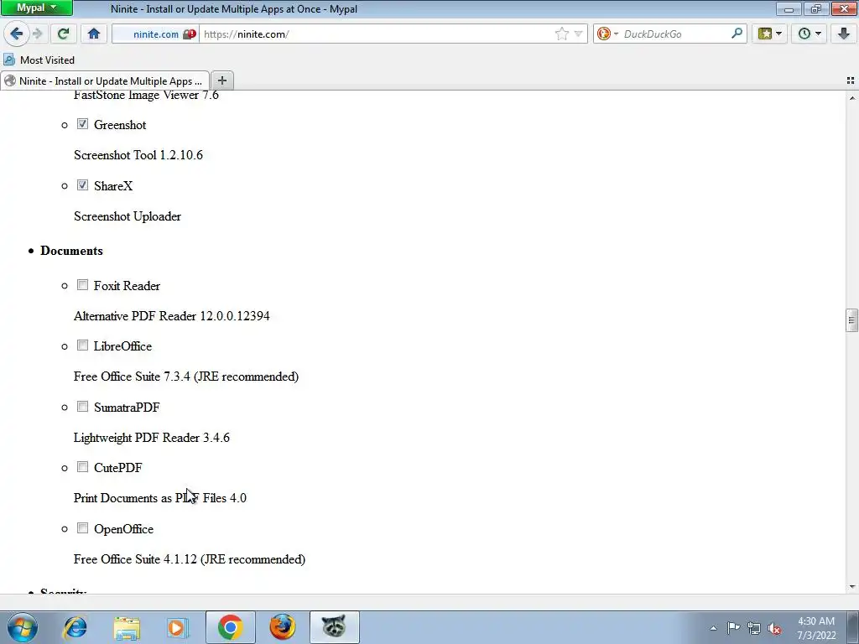Click 'Alternative PDF Reader 12.0.0.12394' text

pyautogui.click(x=171, y=316)
